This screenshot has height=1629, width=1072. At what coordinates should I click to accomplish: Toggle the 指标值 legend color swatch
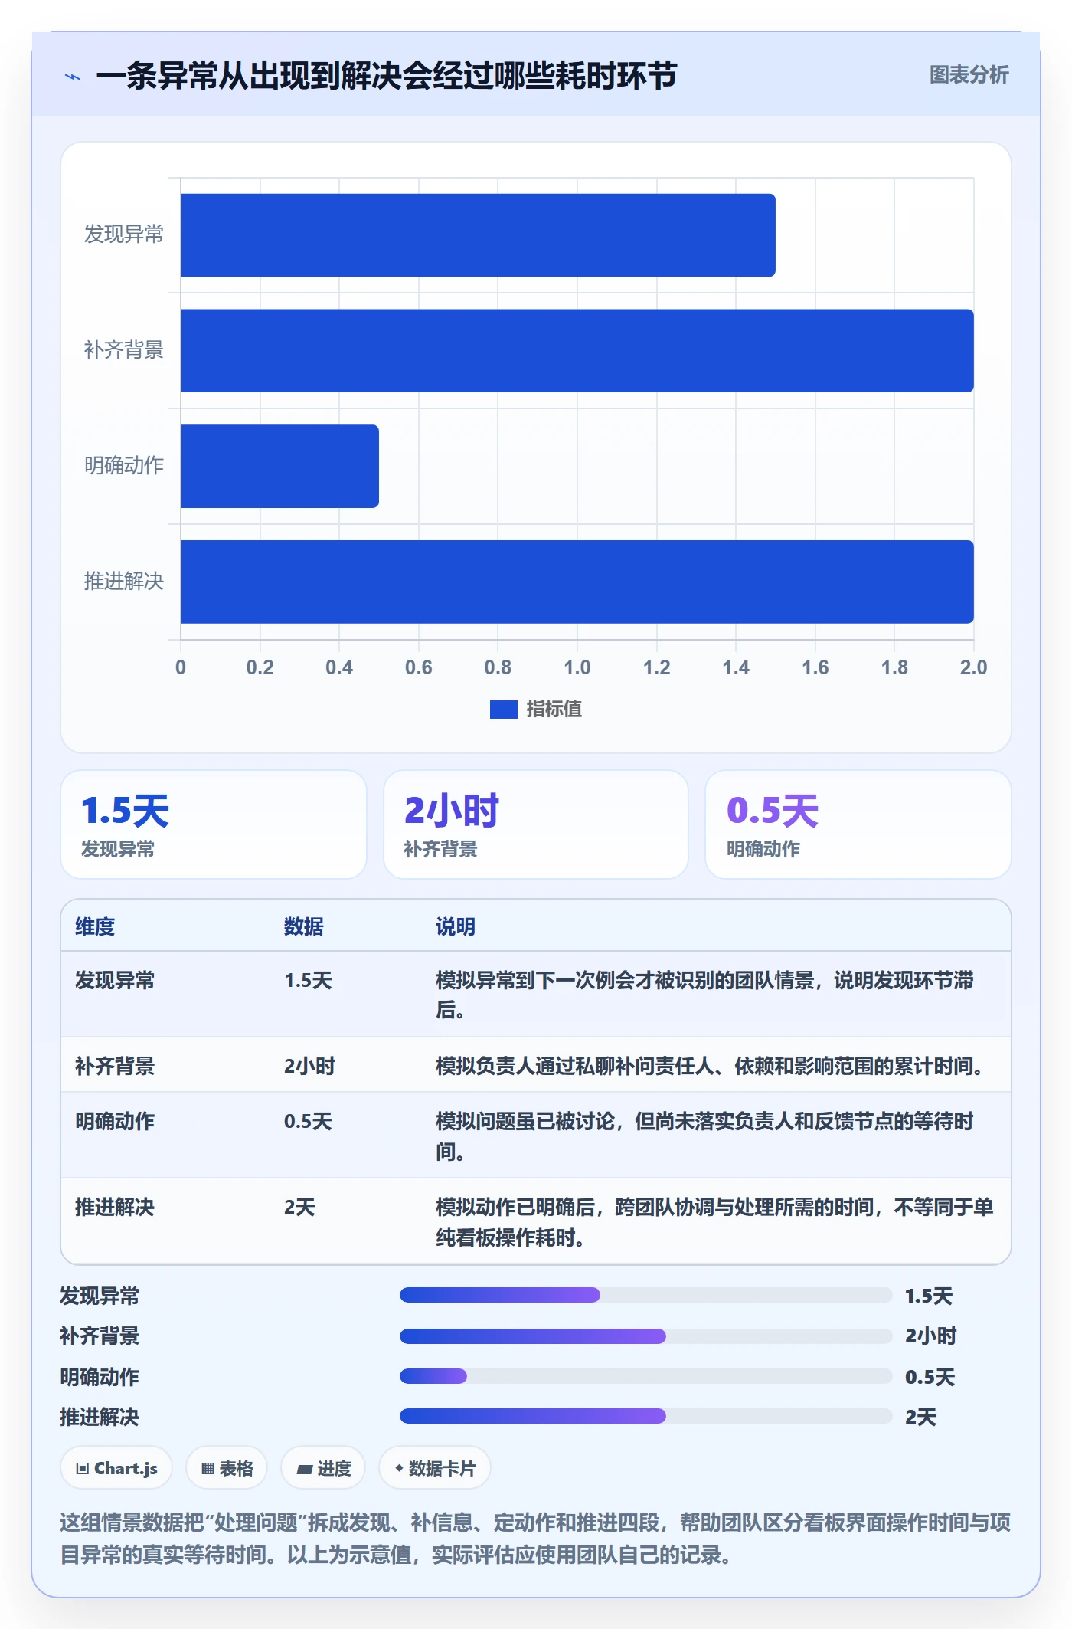(503, 710)
